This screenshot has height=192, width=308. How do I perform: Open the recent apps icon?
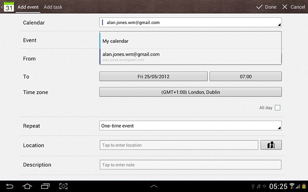click(45, 186)
